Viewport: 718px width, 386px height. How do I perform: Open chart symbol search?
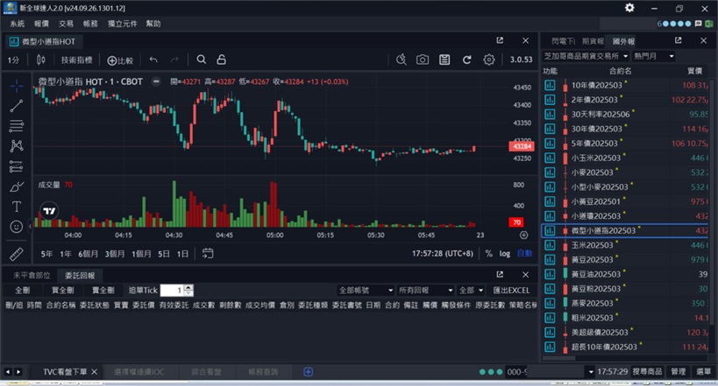tap(201, 60)
